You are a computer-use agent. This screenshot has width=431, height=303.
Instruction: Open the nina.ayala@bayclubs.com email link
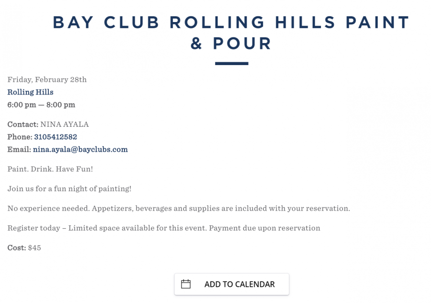pyautogui.click(x=80, y=149)
